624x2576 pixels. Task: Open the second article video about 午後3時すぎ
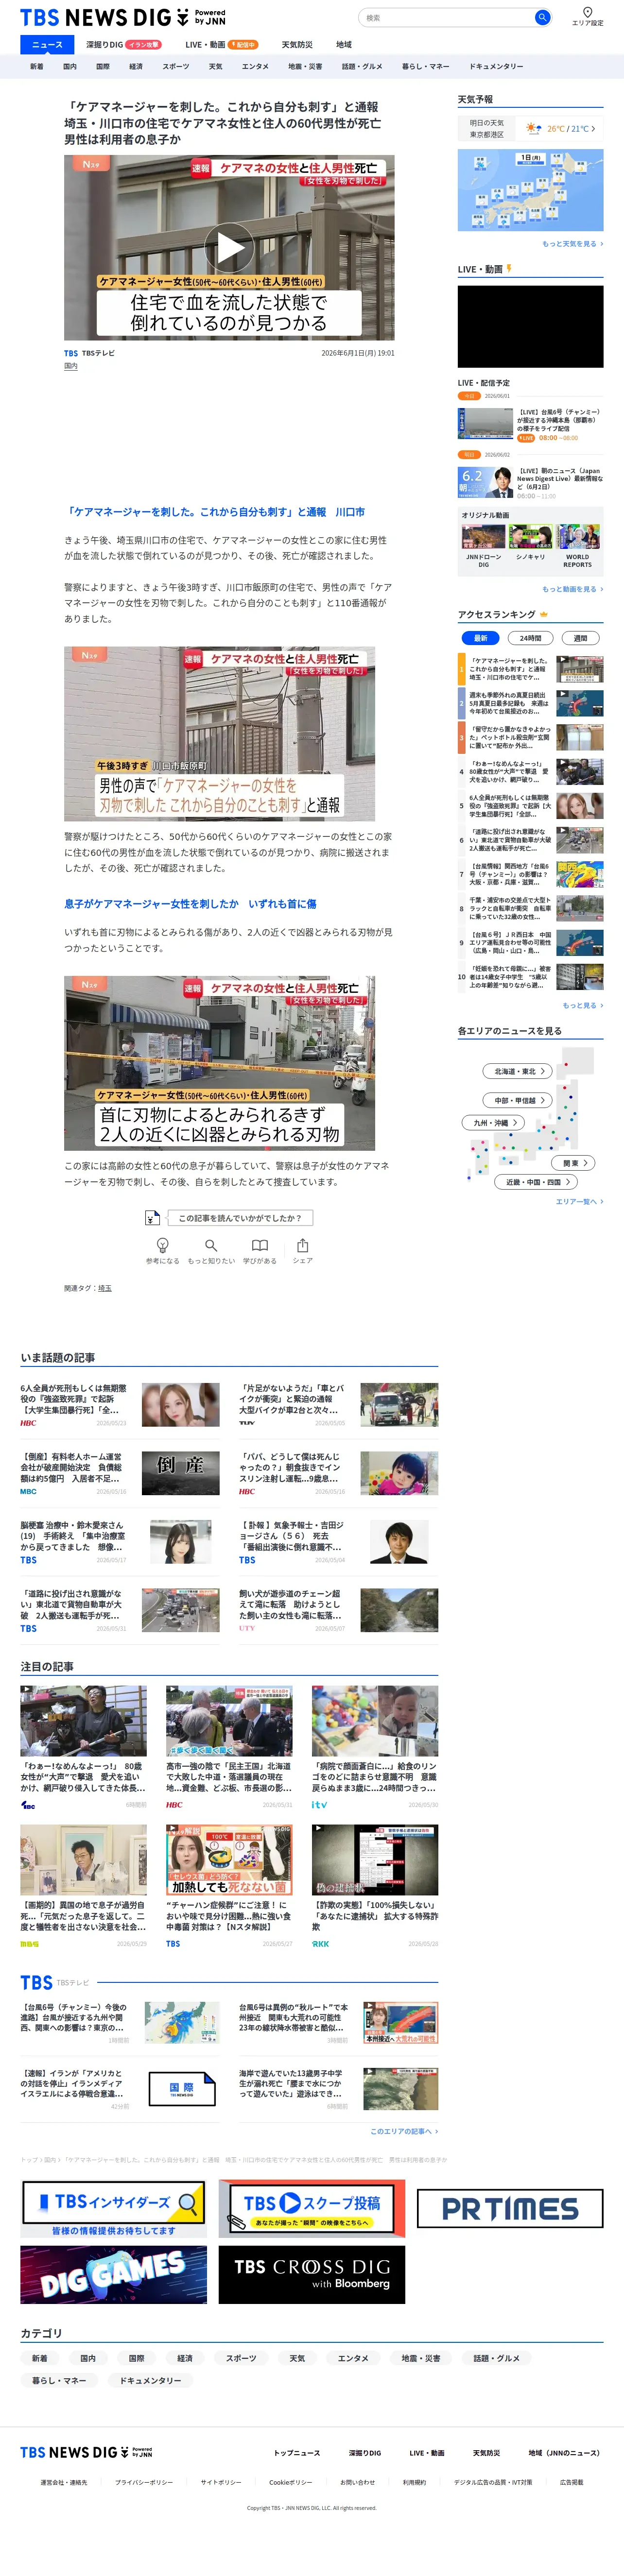pos(219,734)
